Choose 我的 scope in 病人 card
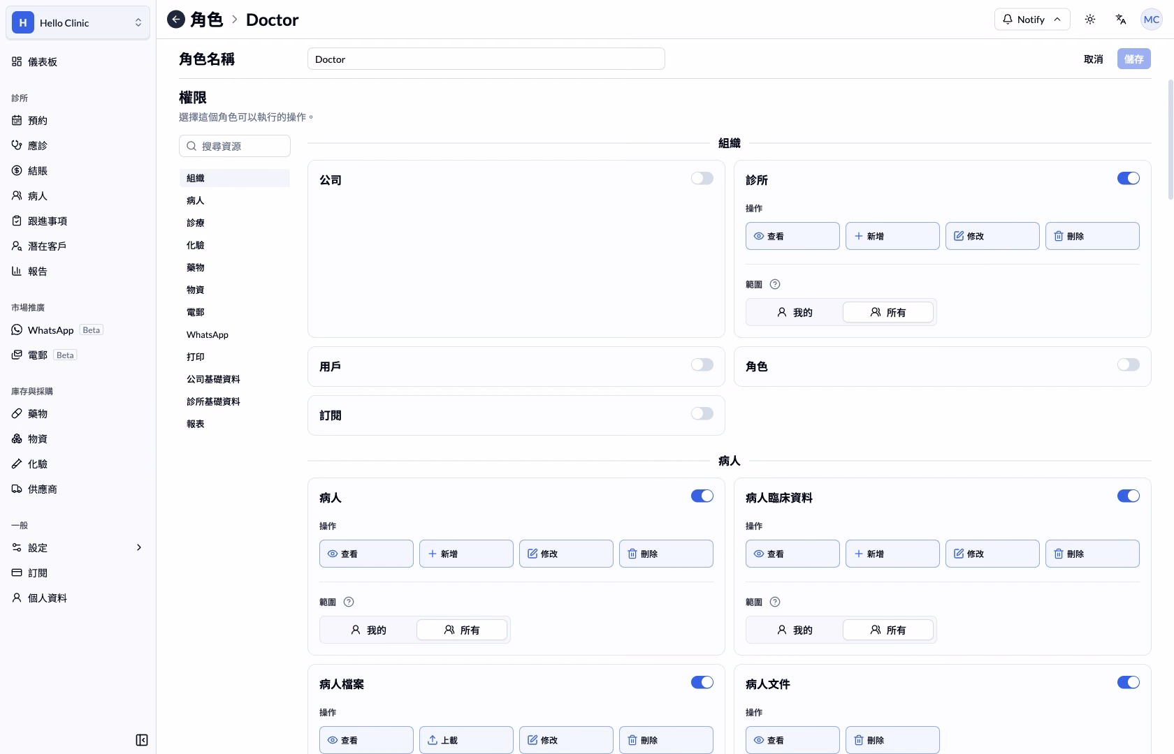Viewport: 1174px width, 754px height. [x=368, y=630]
